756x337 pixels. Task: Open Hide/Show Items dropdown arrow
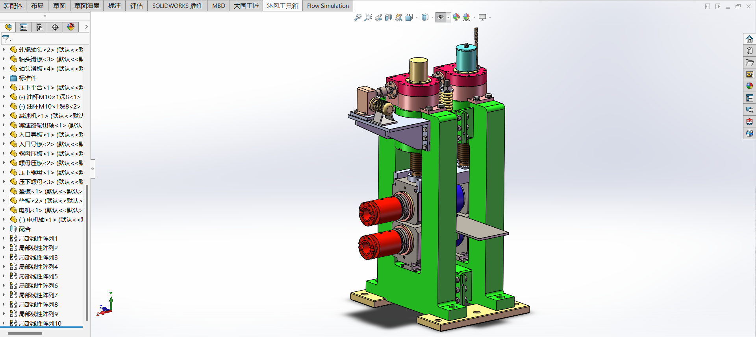pos(448,17)
